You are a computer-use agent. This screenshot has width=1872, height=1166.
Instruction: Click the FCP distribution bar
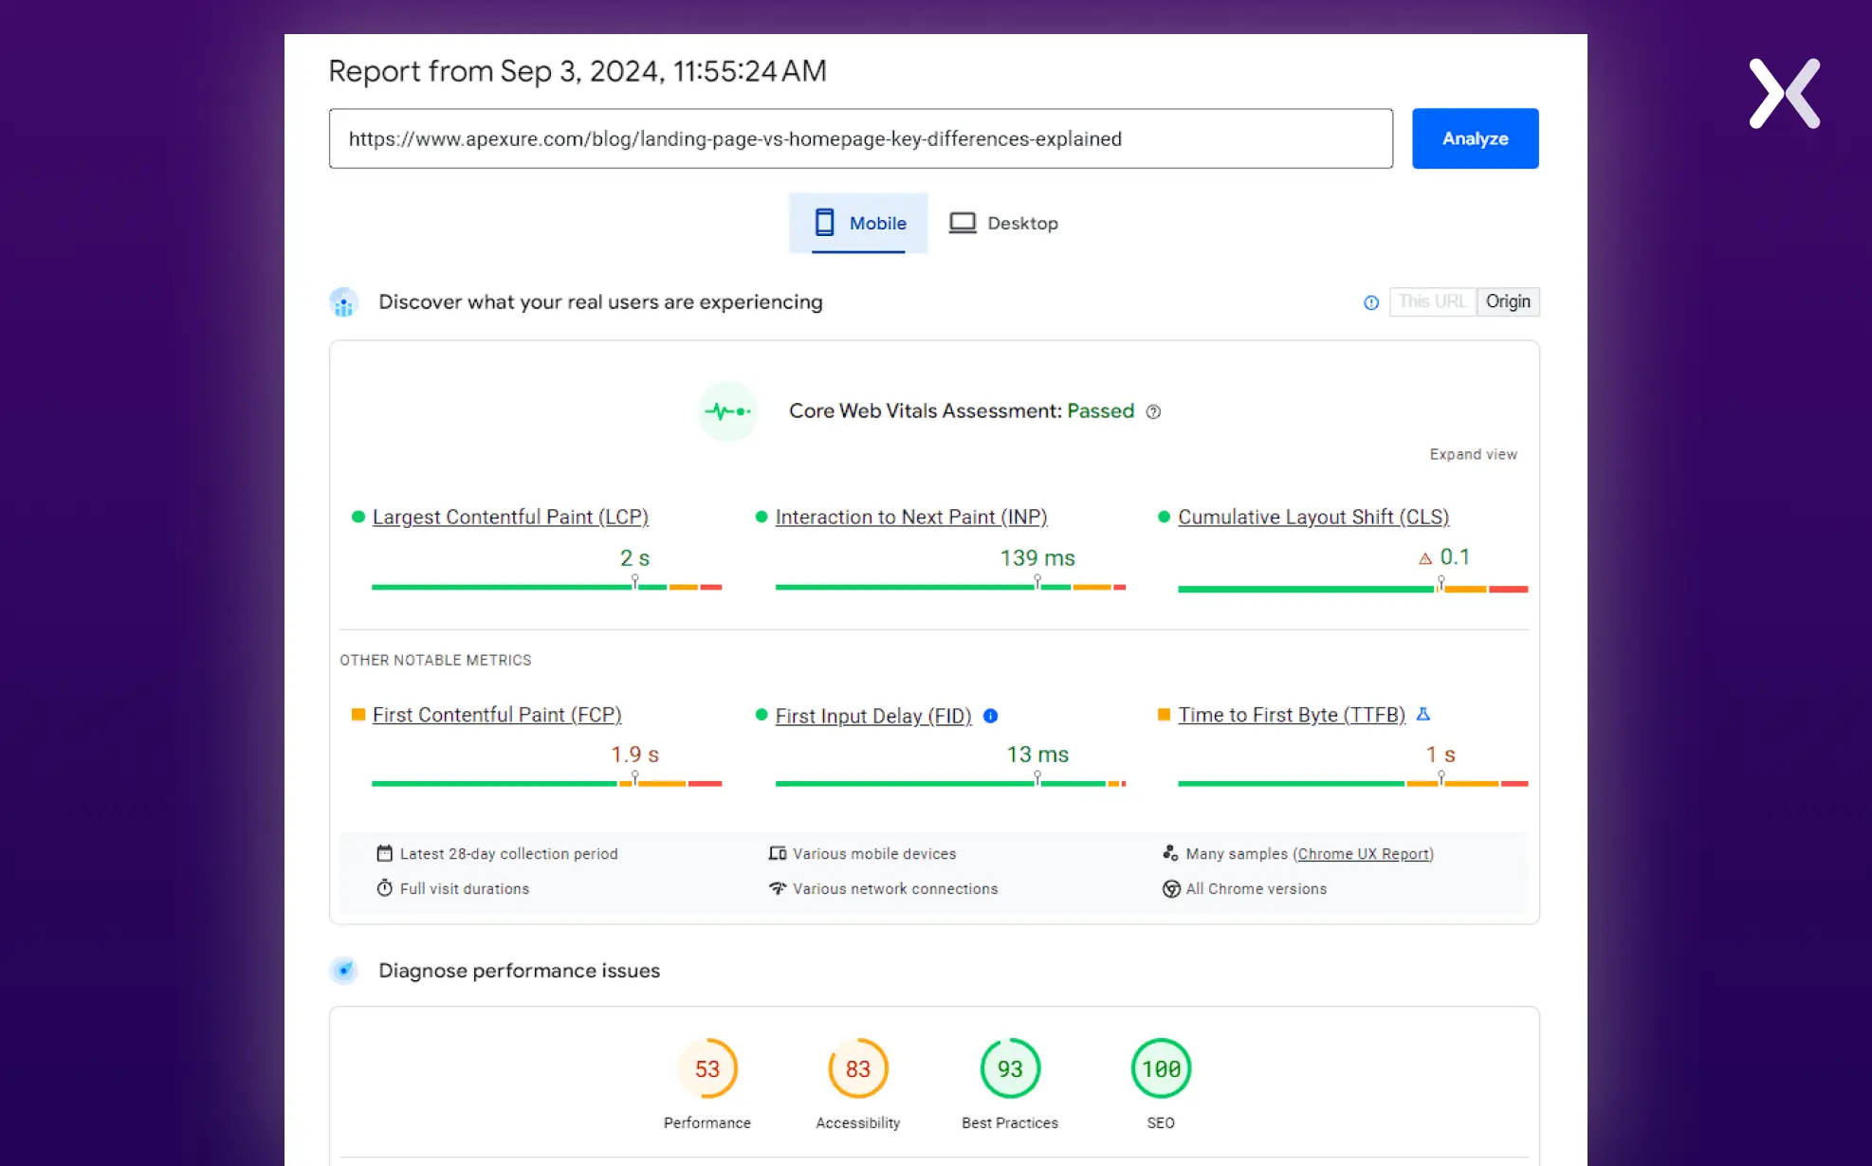pos(546,783)
